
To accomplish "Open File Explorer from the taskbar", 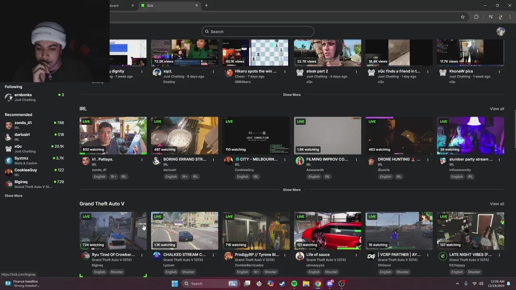I will 306,284.
